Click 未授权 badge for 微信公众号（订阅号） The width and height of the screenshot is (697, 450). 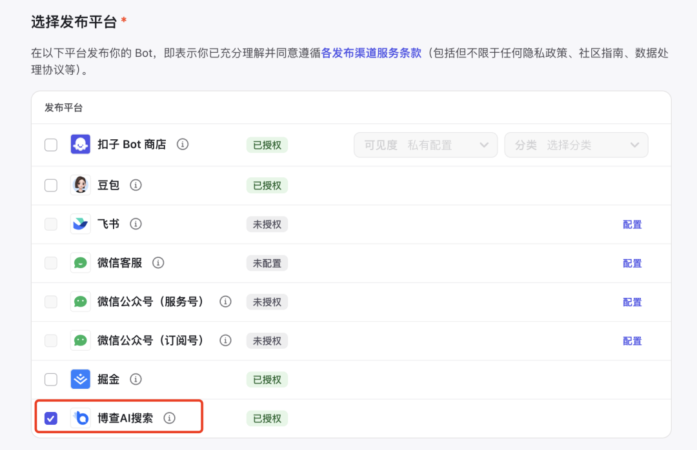[x=267, y=340]
